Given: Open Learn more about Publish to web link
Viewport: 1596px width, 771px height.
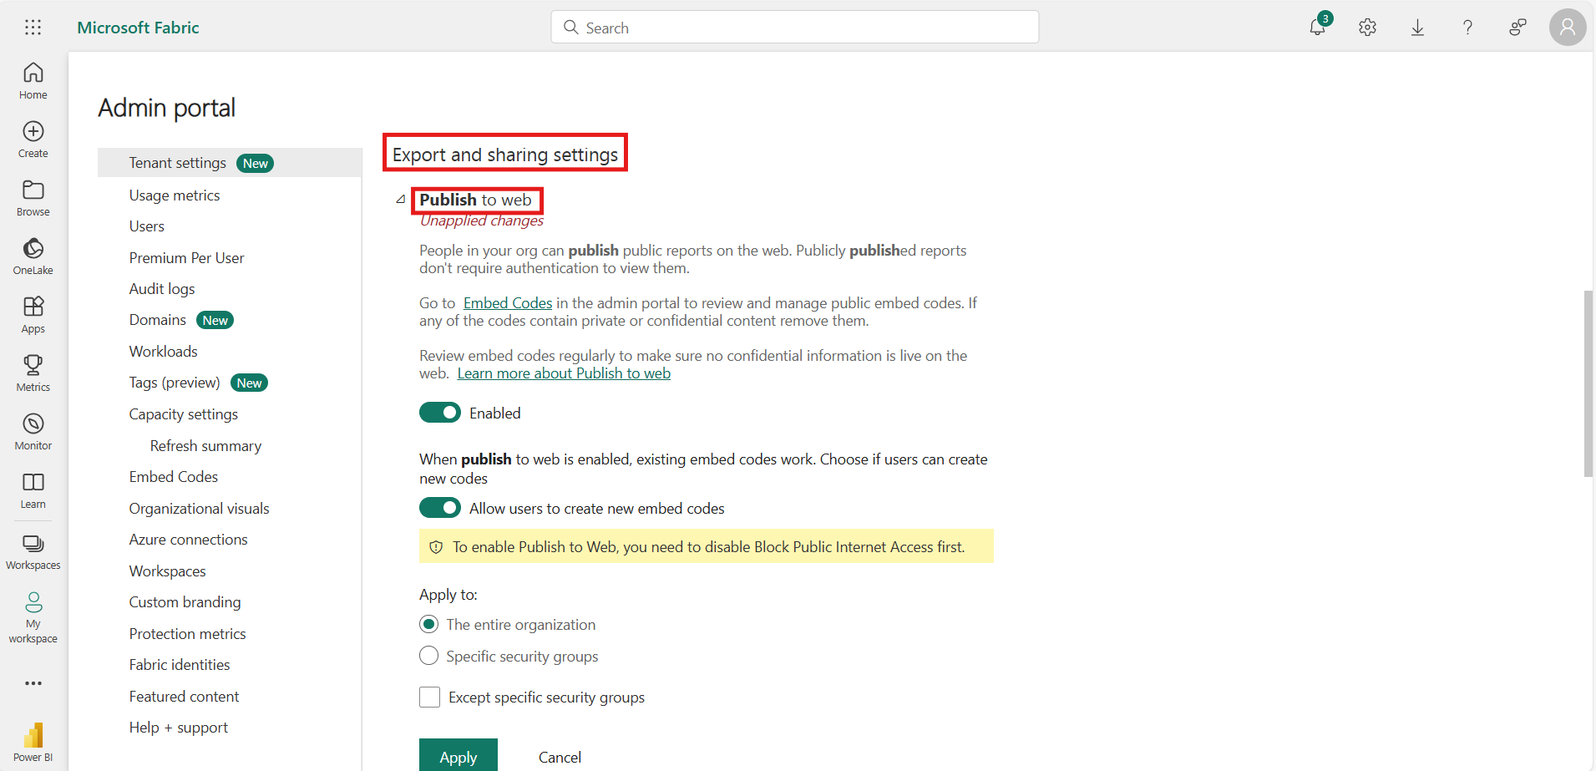Looking at the screenshot, I should [x=564, y=373].
